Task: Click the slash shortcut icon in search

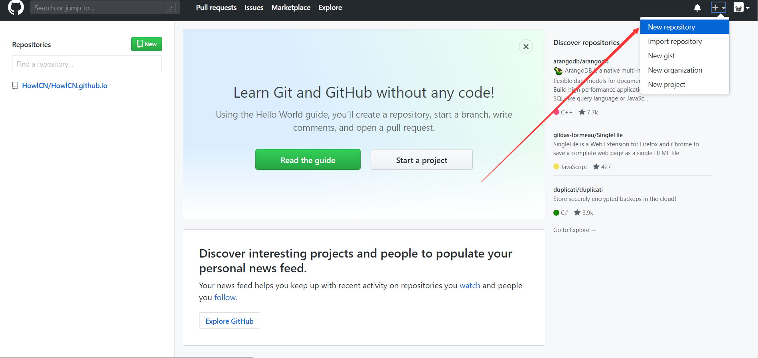Action: [x=171, y=8]
